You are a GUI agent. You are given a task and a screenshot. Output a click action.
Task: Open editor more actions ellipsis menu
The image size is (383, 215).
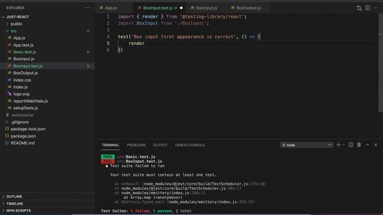376,8
